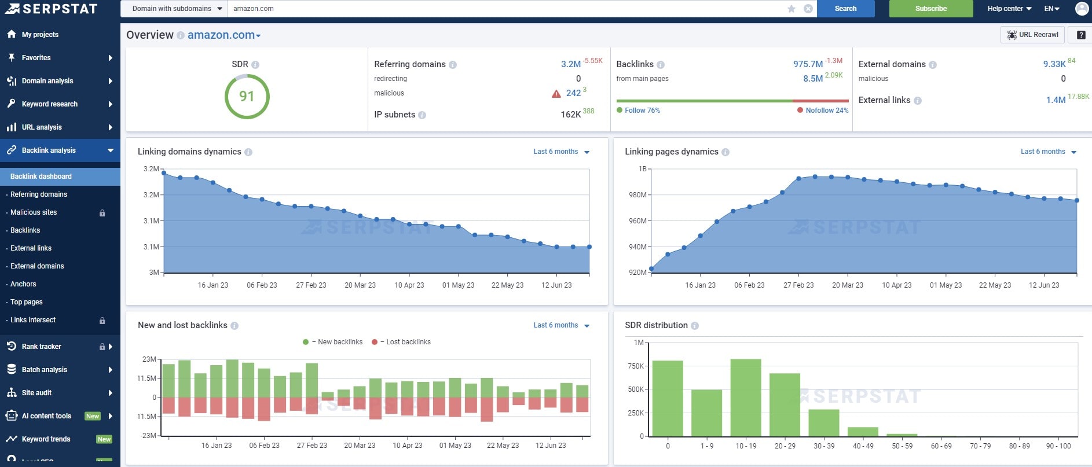Open Referring domains in sidebar
The width and height of the screenshot is (1092, 467).
(x=39, y=194)
